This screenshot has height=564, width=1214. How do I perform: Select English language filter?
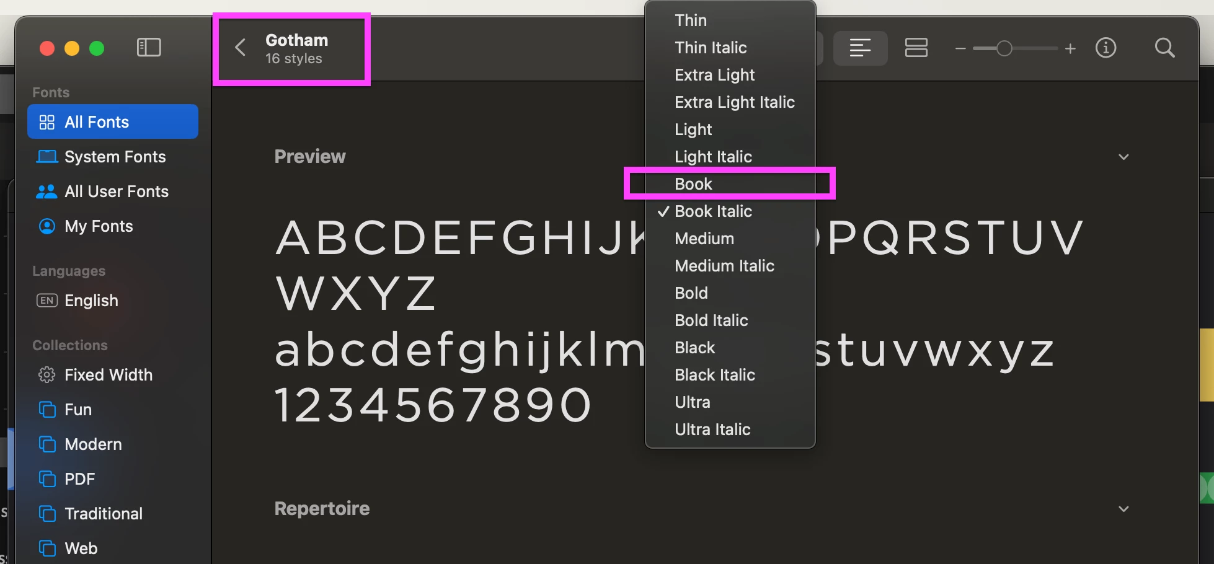(x=113, y=300)
